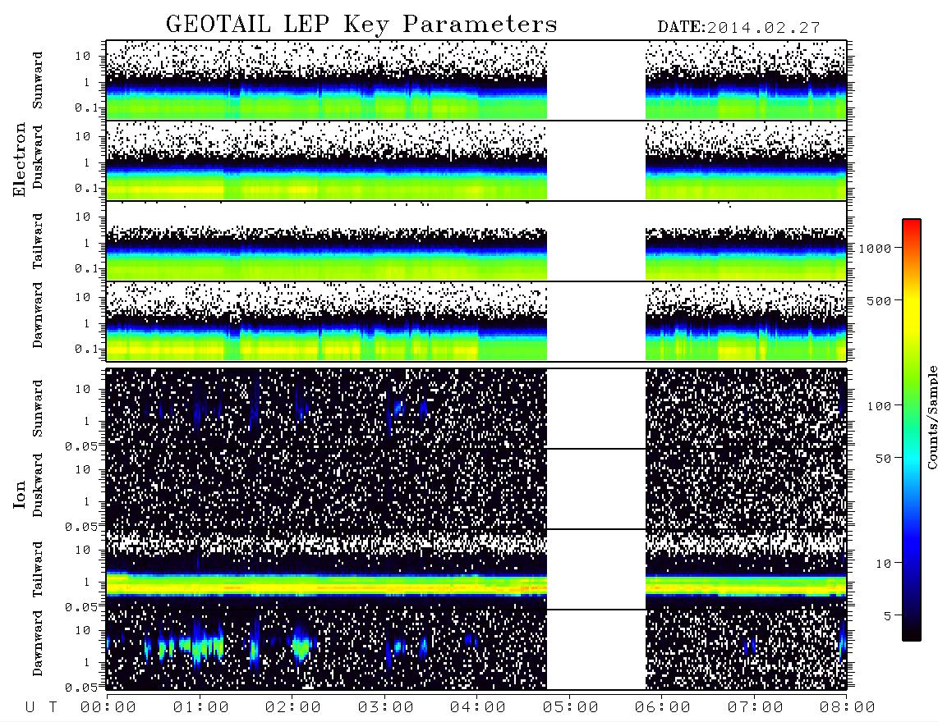Click the colorbar "10" tick value

pos(884,564)
